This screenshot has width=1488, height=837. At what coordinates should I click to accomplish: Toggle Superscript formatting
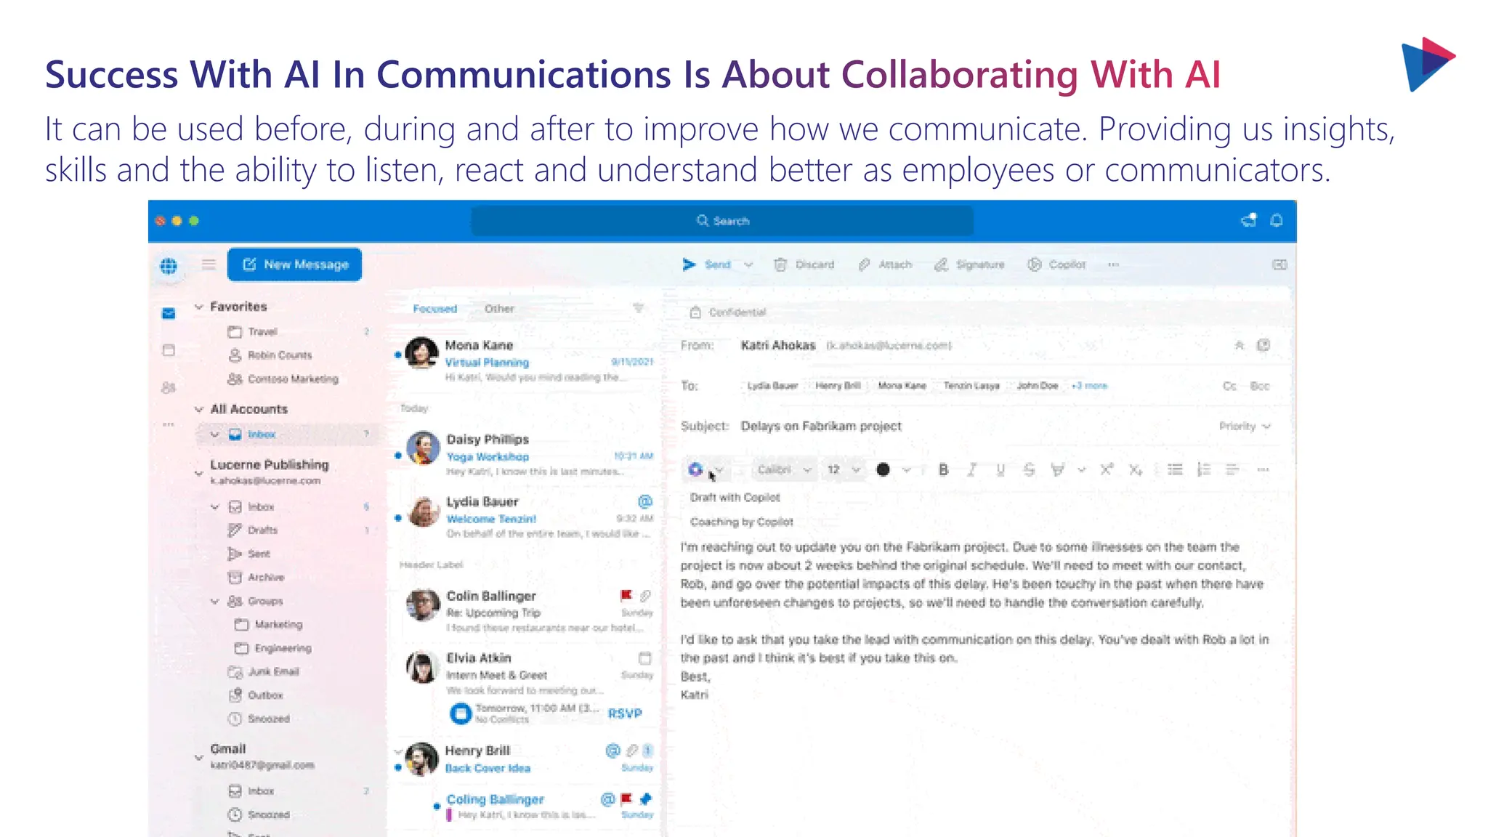pyautogui.click(x=1106, y=470)
